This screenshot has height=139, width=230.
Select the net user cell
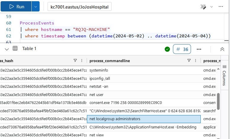(144, 95)
